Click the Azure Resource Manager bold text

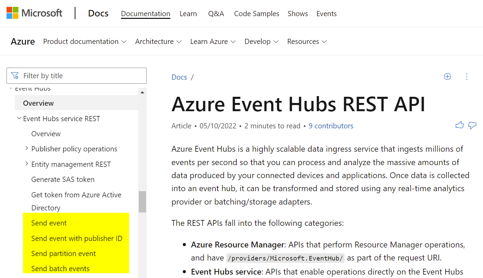tap(238, 245)
